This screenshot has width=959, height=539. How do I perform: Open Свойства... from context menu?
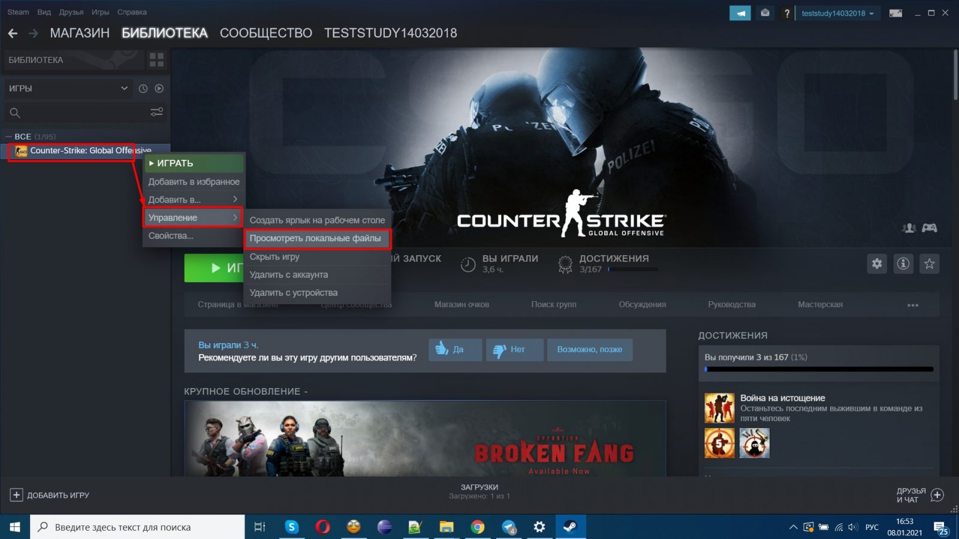[x=194, y=235]
